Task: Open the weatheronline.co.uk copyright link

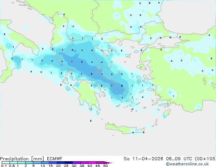Action: click(x=187, y=164)
